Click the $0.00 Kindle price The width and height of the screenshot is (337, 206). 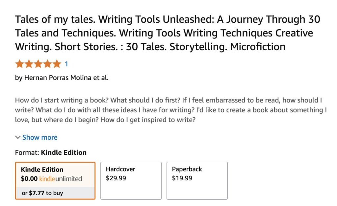[29, 179]
